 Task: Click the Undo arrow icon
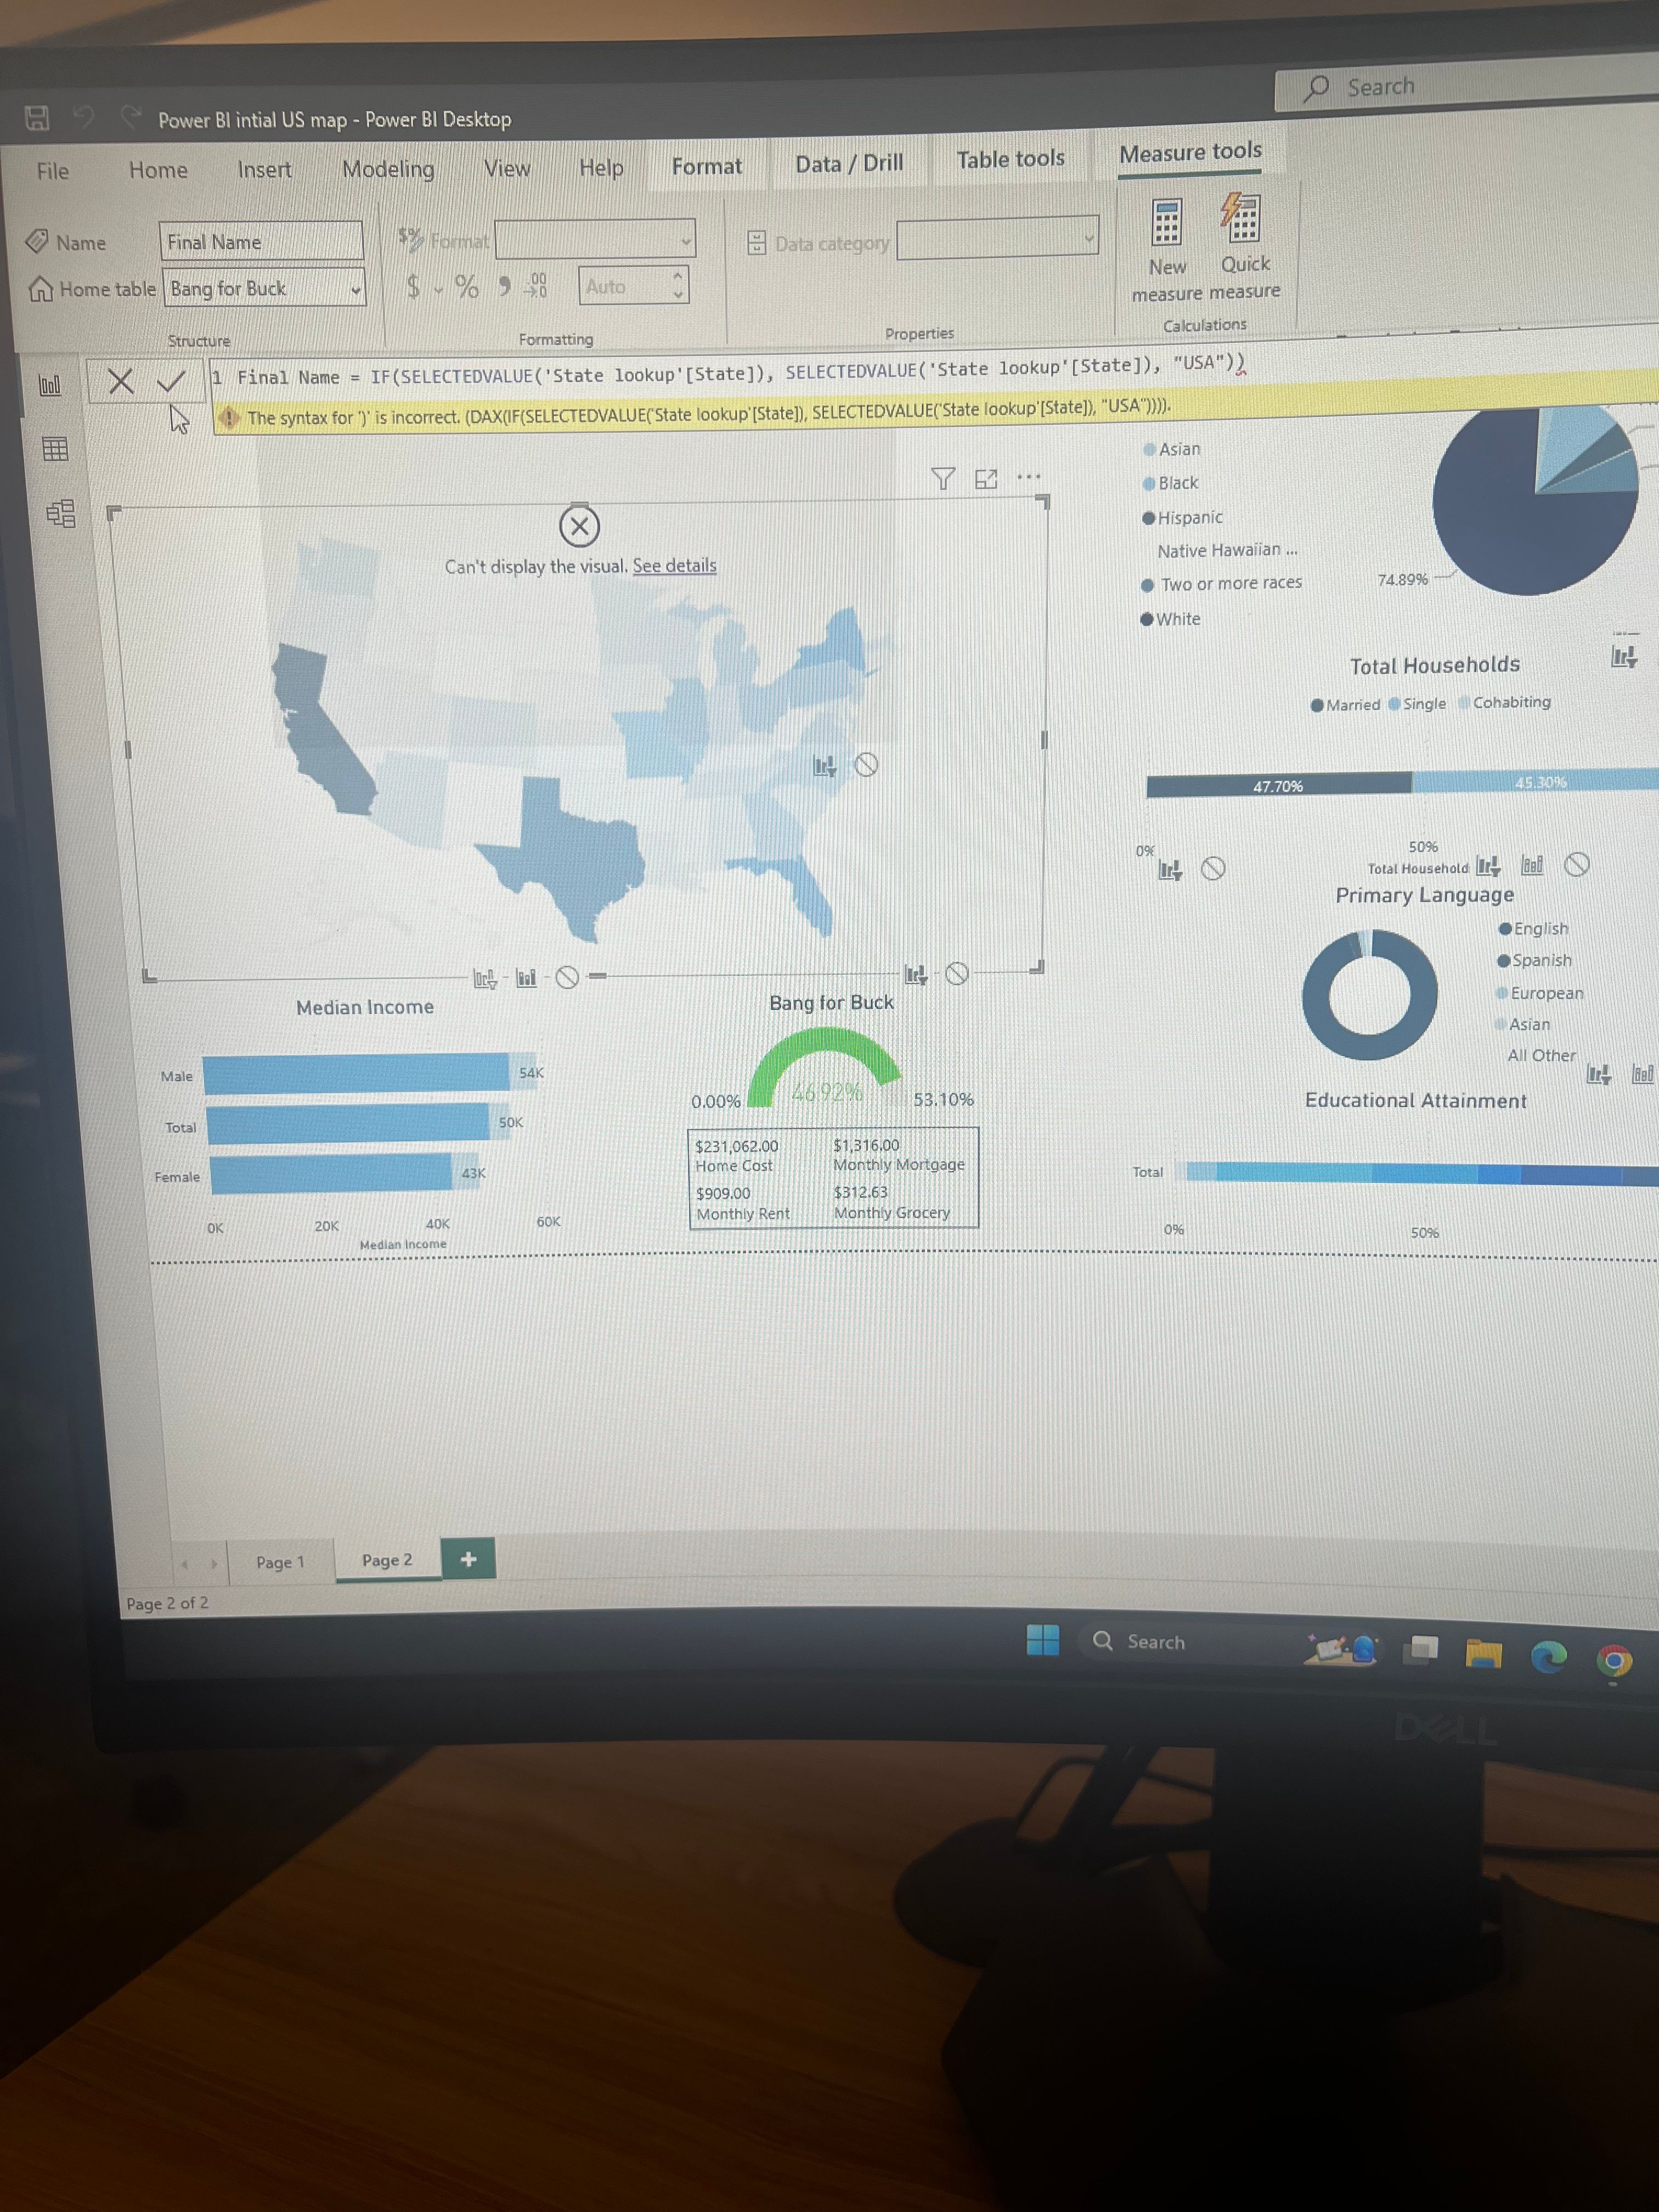click(x=85, y=118)
